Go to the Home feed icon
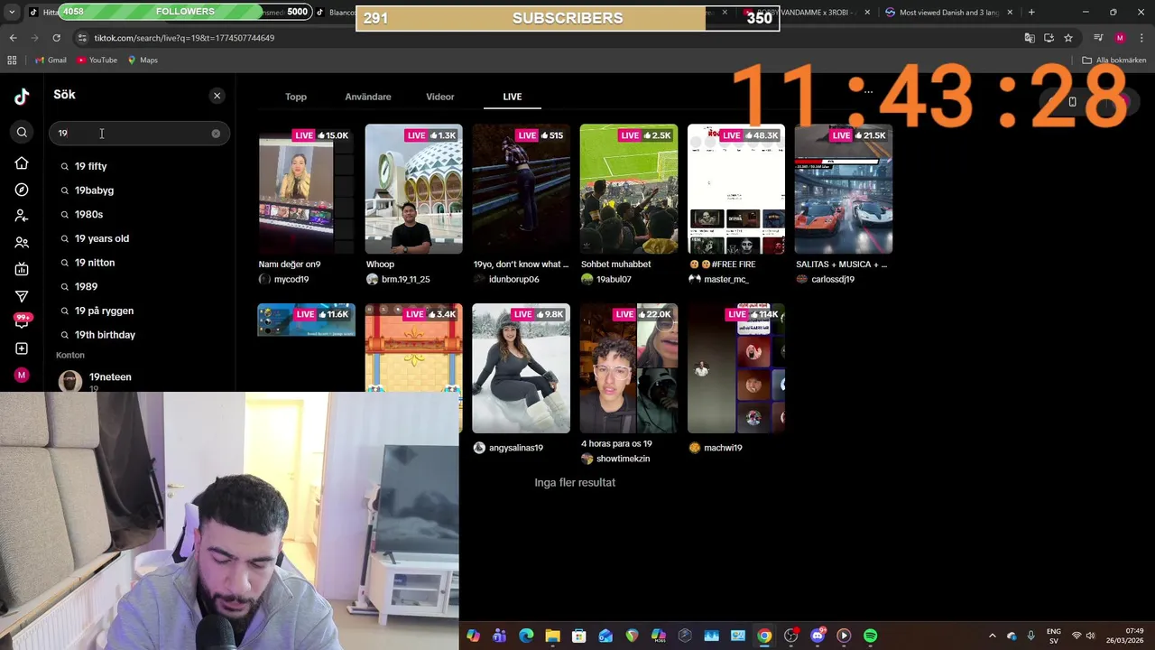Image resolution: width=1155 pixels, height=650 pixels. 22,163
